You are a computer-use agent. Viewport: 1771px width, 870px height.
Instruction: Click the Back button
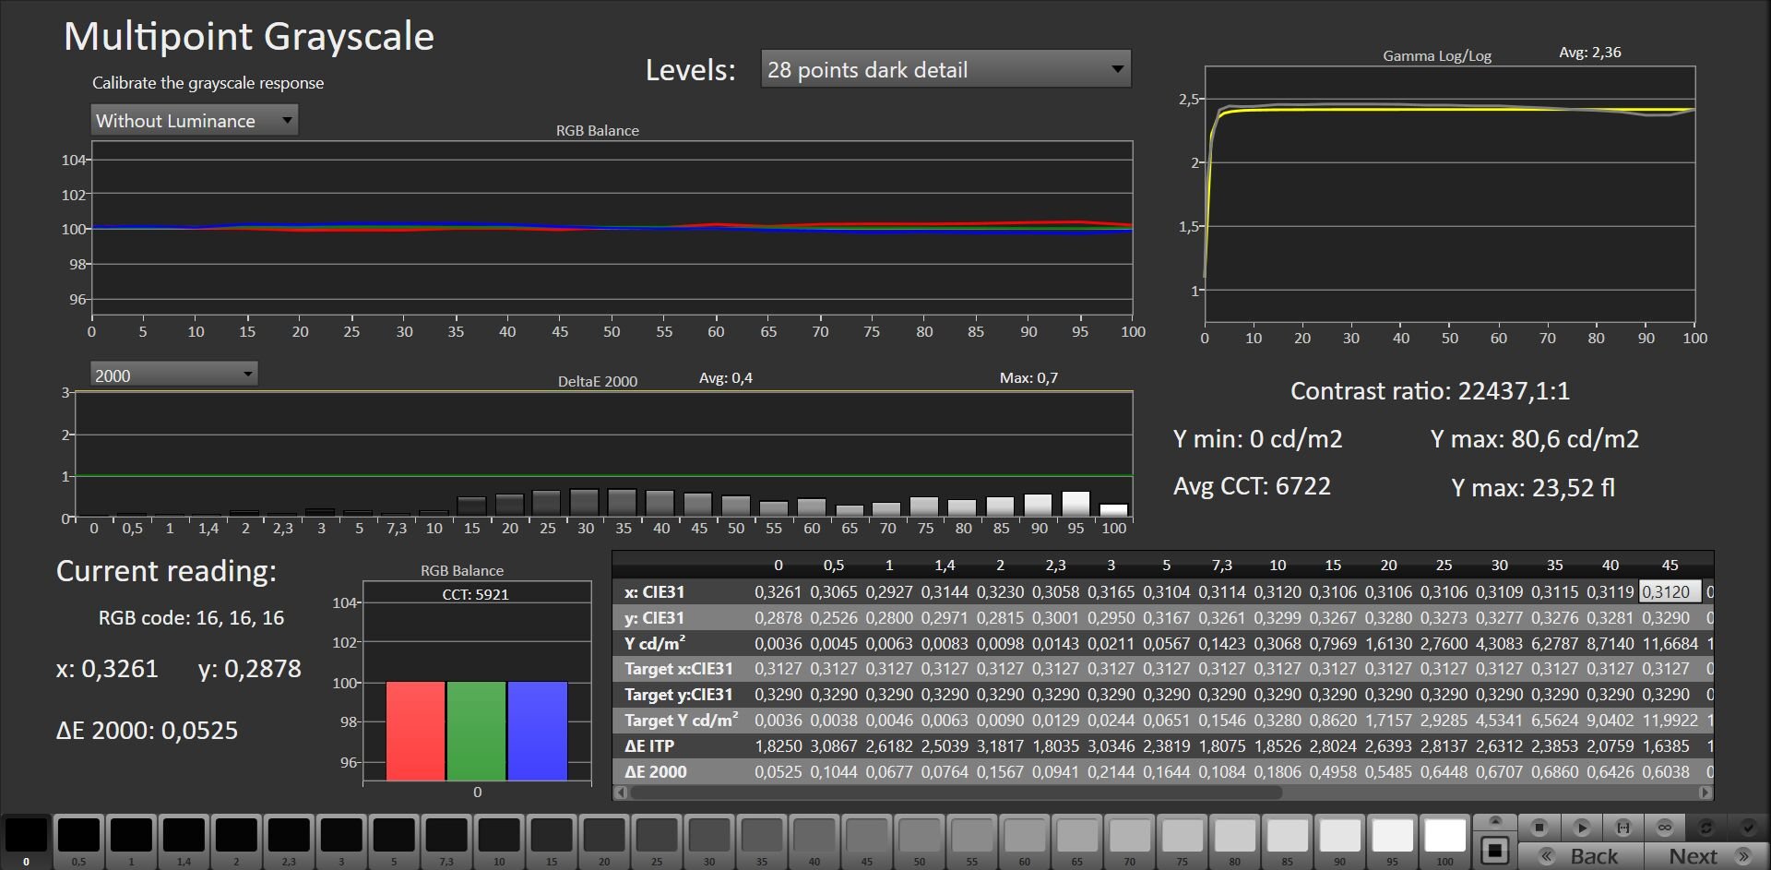coord(1580,856)
